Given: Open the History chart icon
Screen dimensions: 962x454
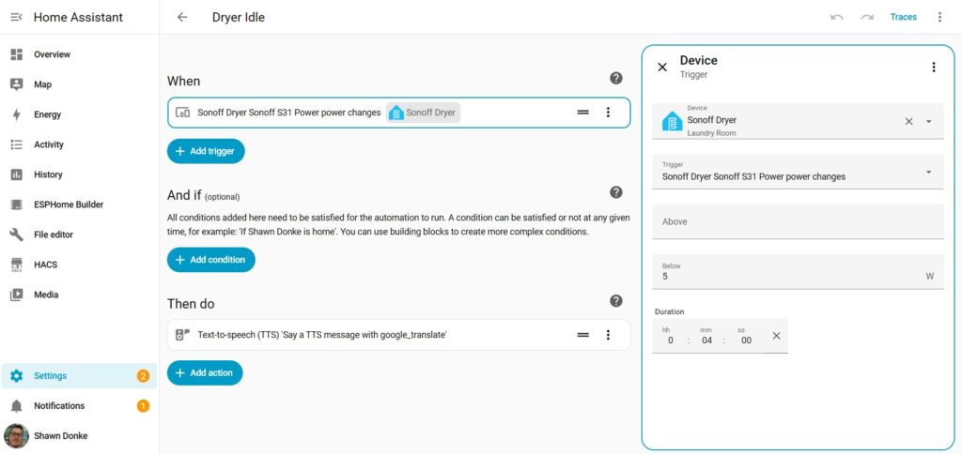Looking at the screenshot, I should click(x=17, y=174).
